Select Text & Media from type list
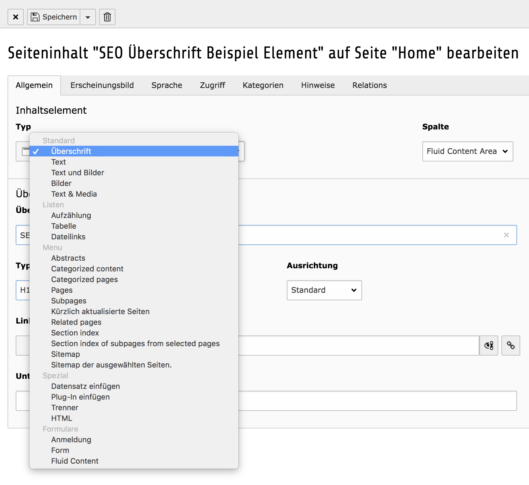 (x=74, y=194)
